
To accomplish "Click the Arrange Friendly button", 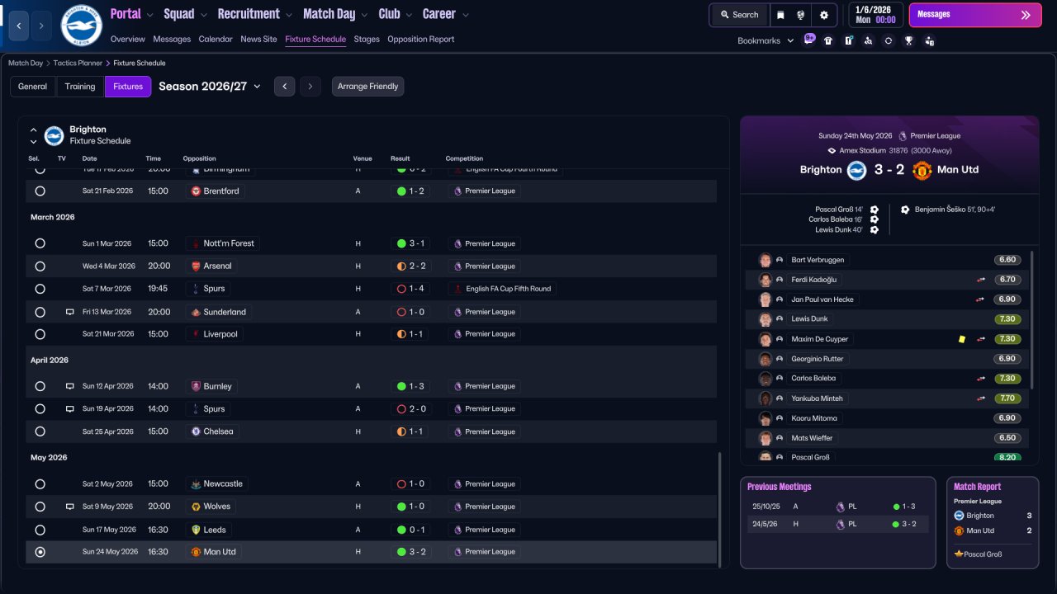I will pyautogui.click(x=368, y=87).
